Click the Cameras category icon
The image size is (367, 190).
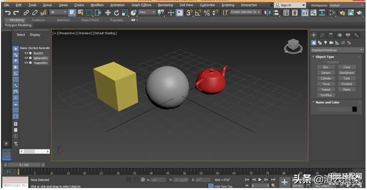(331, 42)
